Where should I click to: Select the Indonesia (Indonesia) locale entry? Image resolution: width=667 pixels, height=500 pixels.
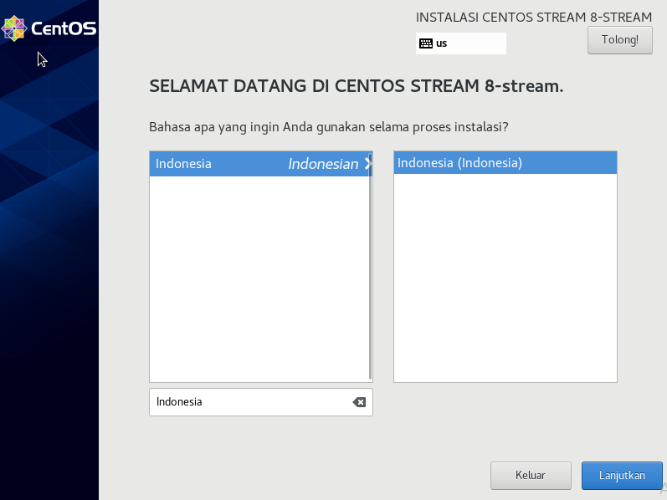click(505, 163)
